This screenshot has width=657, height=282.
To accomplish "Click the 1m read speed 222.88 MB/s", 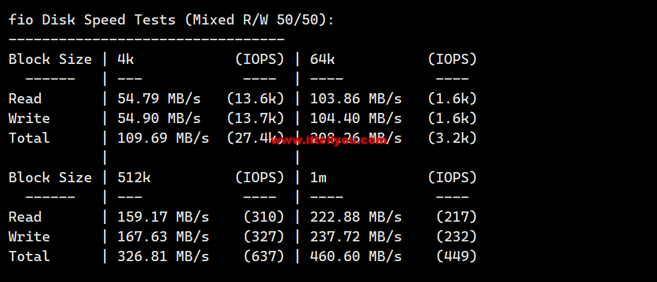I will point(356,217).
